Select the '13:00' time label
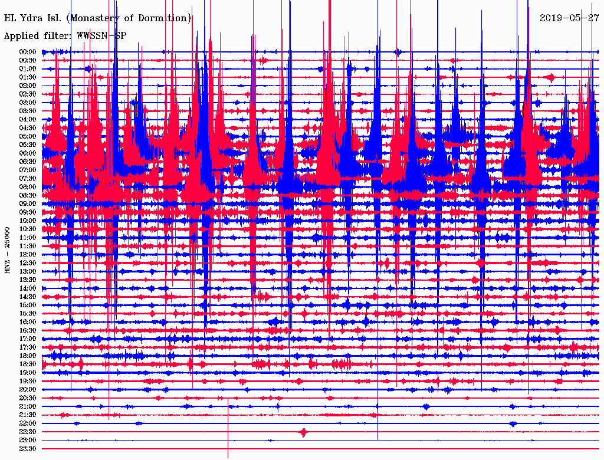The image size is (604, 460). pos(28,271)
